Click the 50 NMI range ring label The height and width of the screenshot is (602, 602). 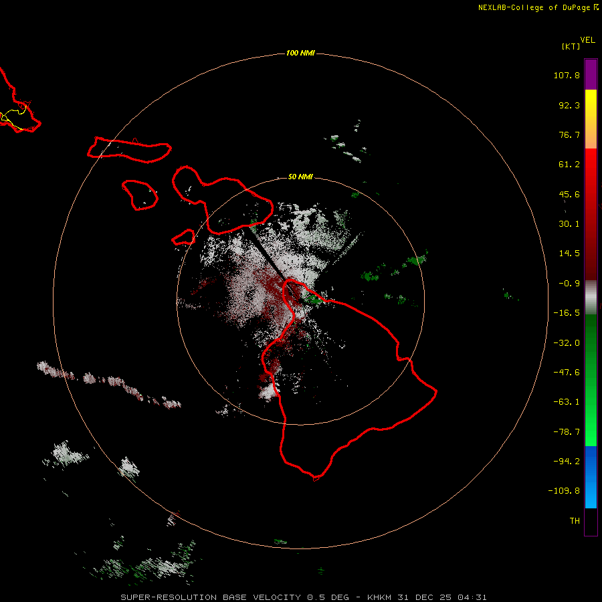pos(300,177)
